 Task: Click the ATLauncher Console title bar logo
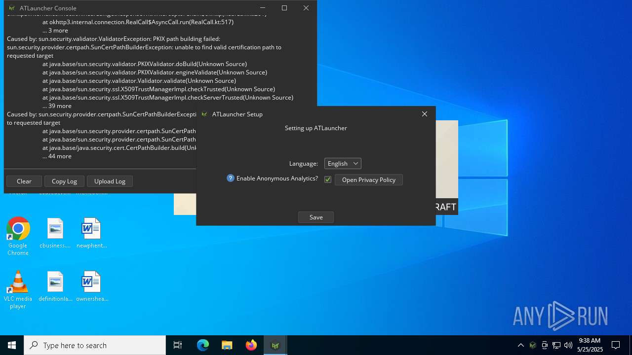coord(12,8)
